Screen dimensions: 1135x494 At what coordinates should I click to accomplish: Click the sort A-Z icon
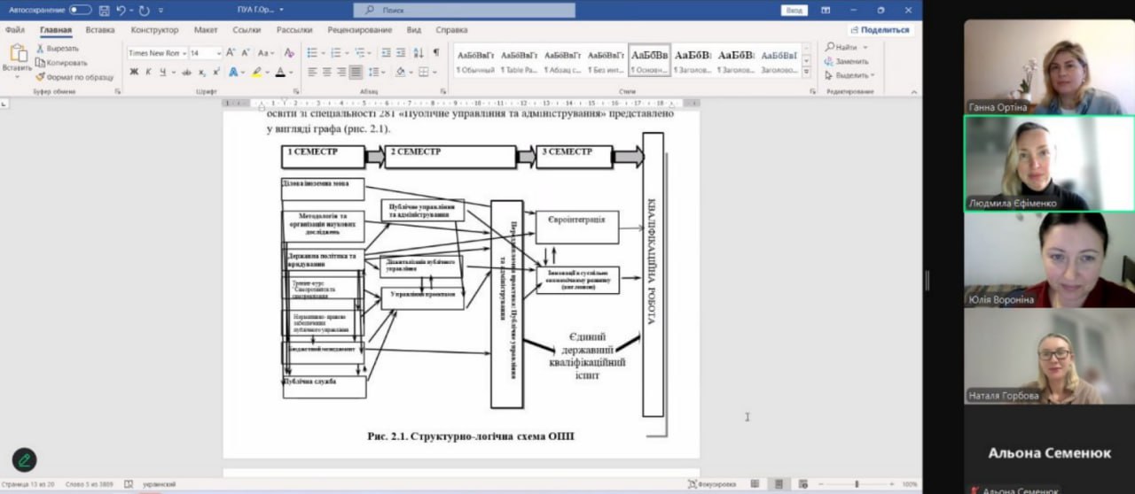(x=419, y=53)
